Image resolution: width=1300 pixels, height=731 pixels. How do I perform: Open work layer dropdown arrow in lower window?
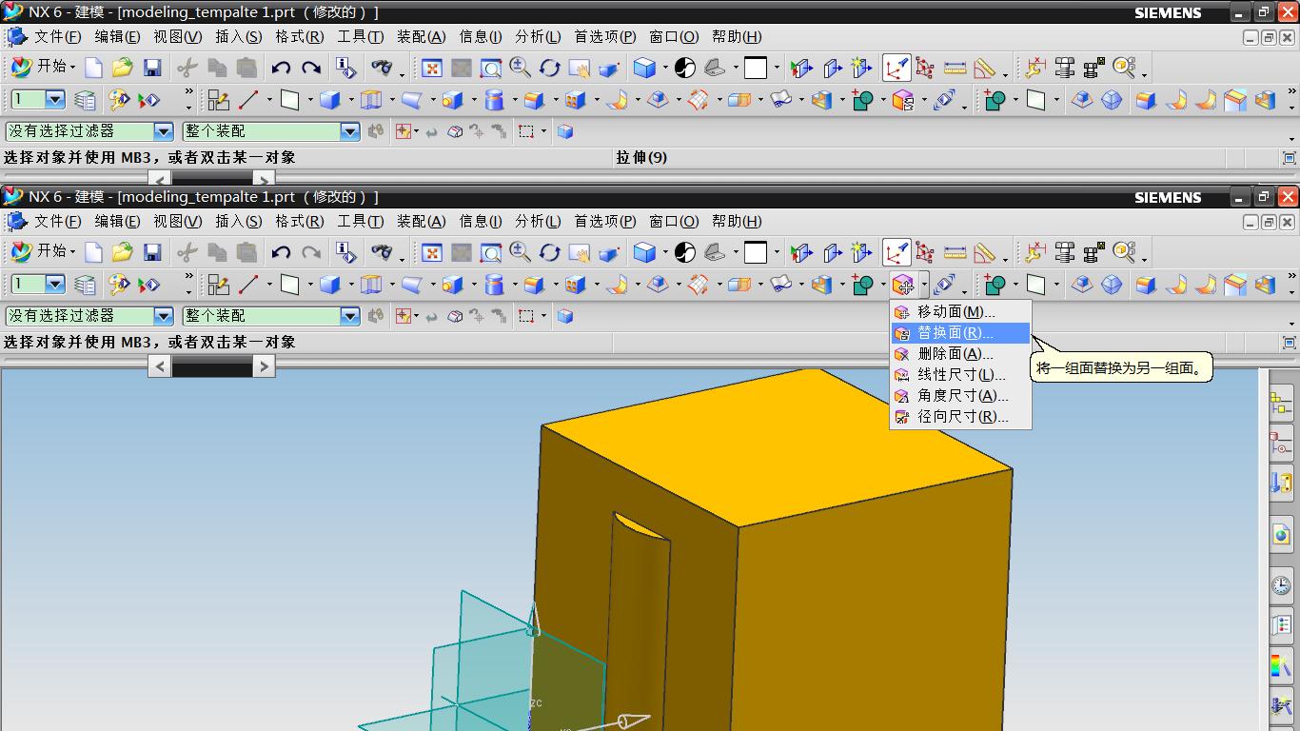coord(54,285)
